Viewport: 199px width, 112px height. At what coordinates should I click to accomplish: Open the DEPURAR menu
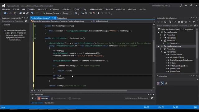[67, 9]
